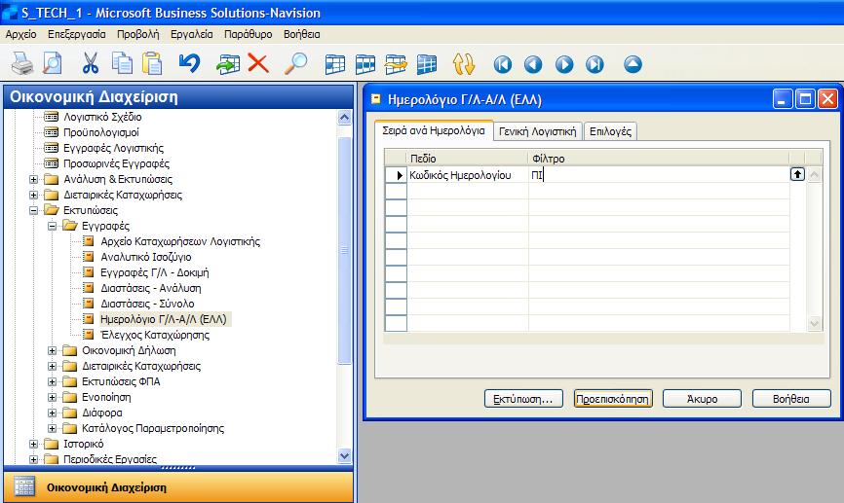Open Αρχείο Καταχωρήσεων Λογιστικής report
Screen dimensions: 844x503
[179, 241]
